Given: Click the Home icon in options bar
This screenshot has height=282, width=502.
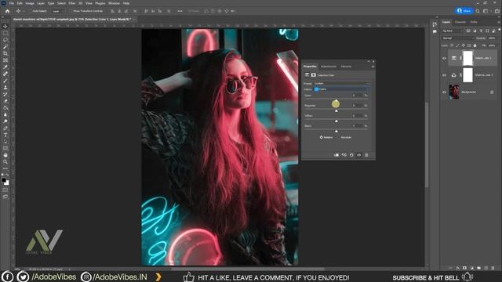Looking at the screenshot, I should [x=7, y=11].
